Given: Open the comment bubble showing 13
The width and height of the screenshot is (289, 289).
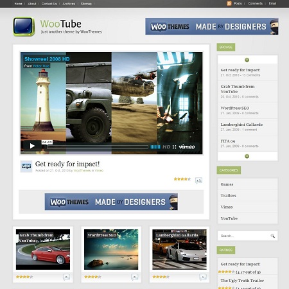Looking at the screenshot, I should 198,180.
